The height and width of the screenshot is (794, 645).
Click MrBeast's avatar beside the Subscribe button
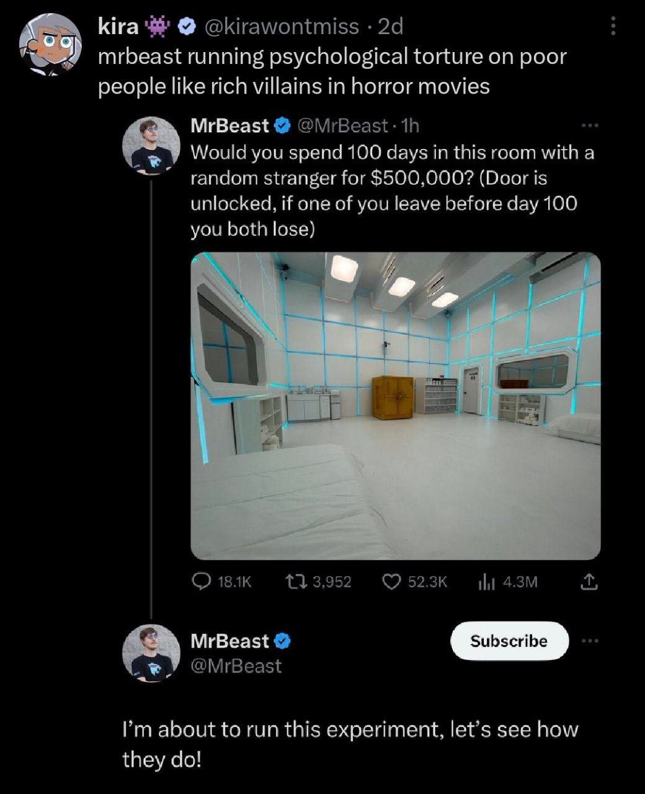(x=152, y=653)
